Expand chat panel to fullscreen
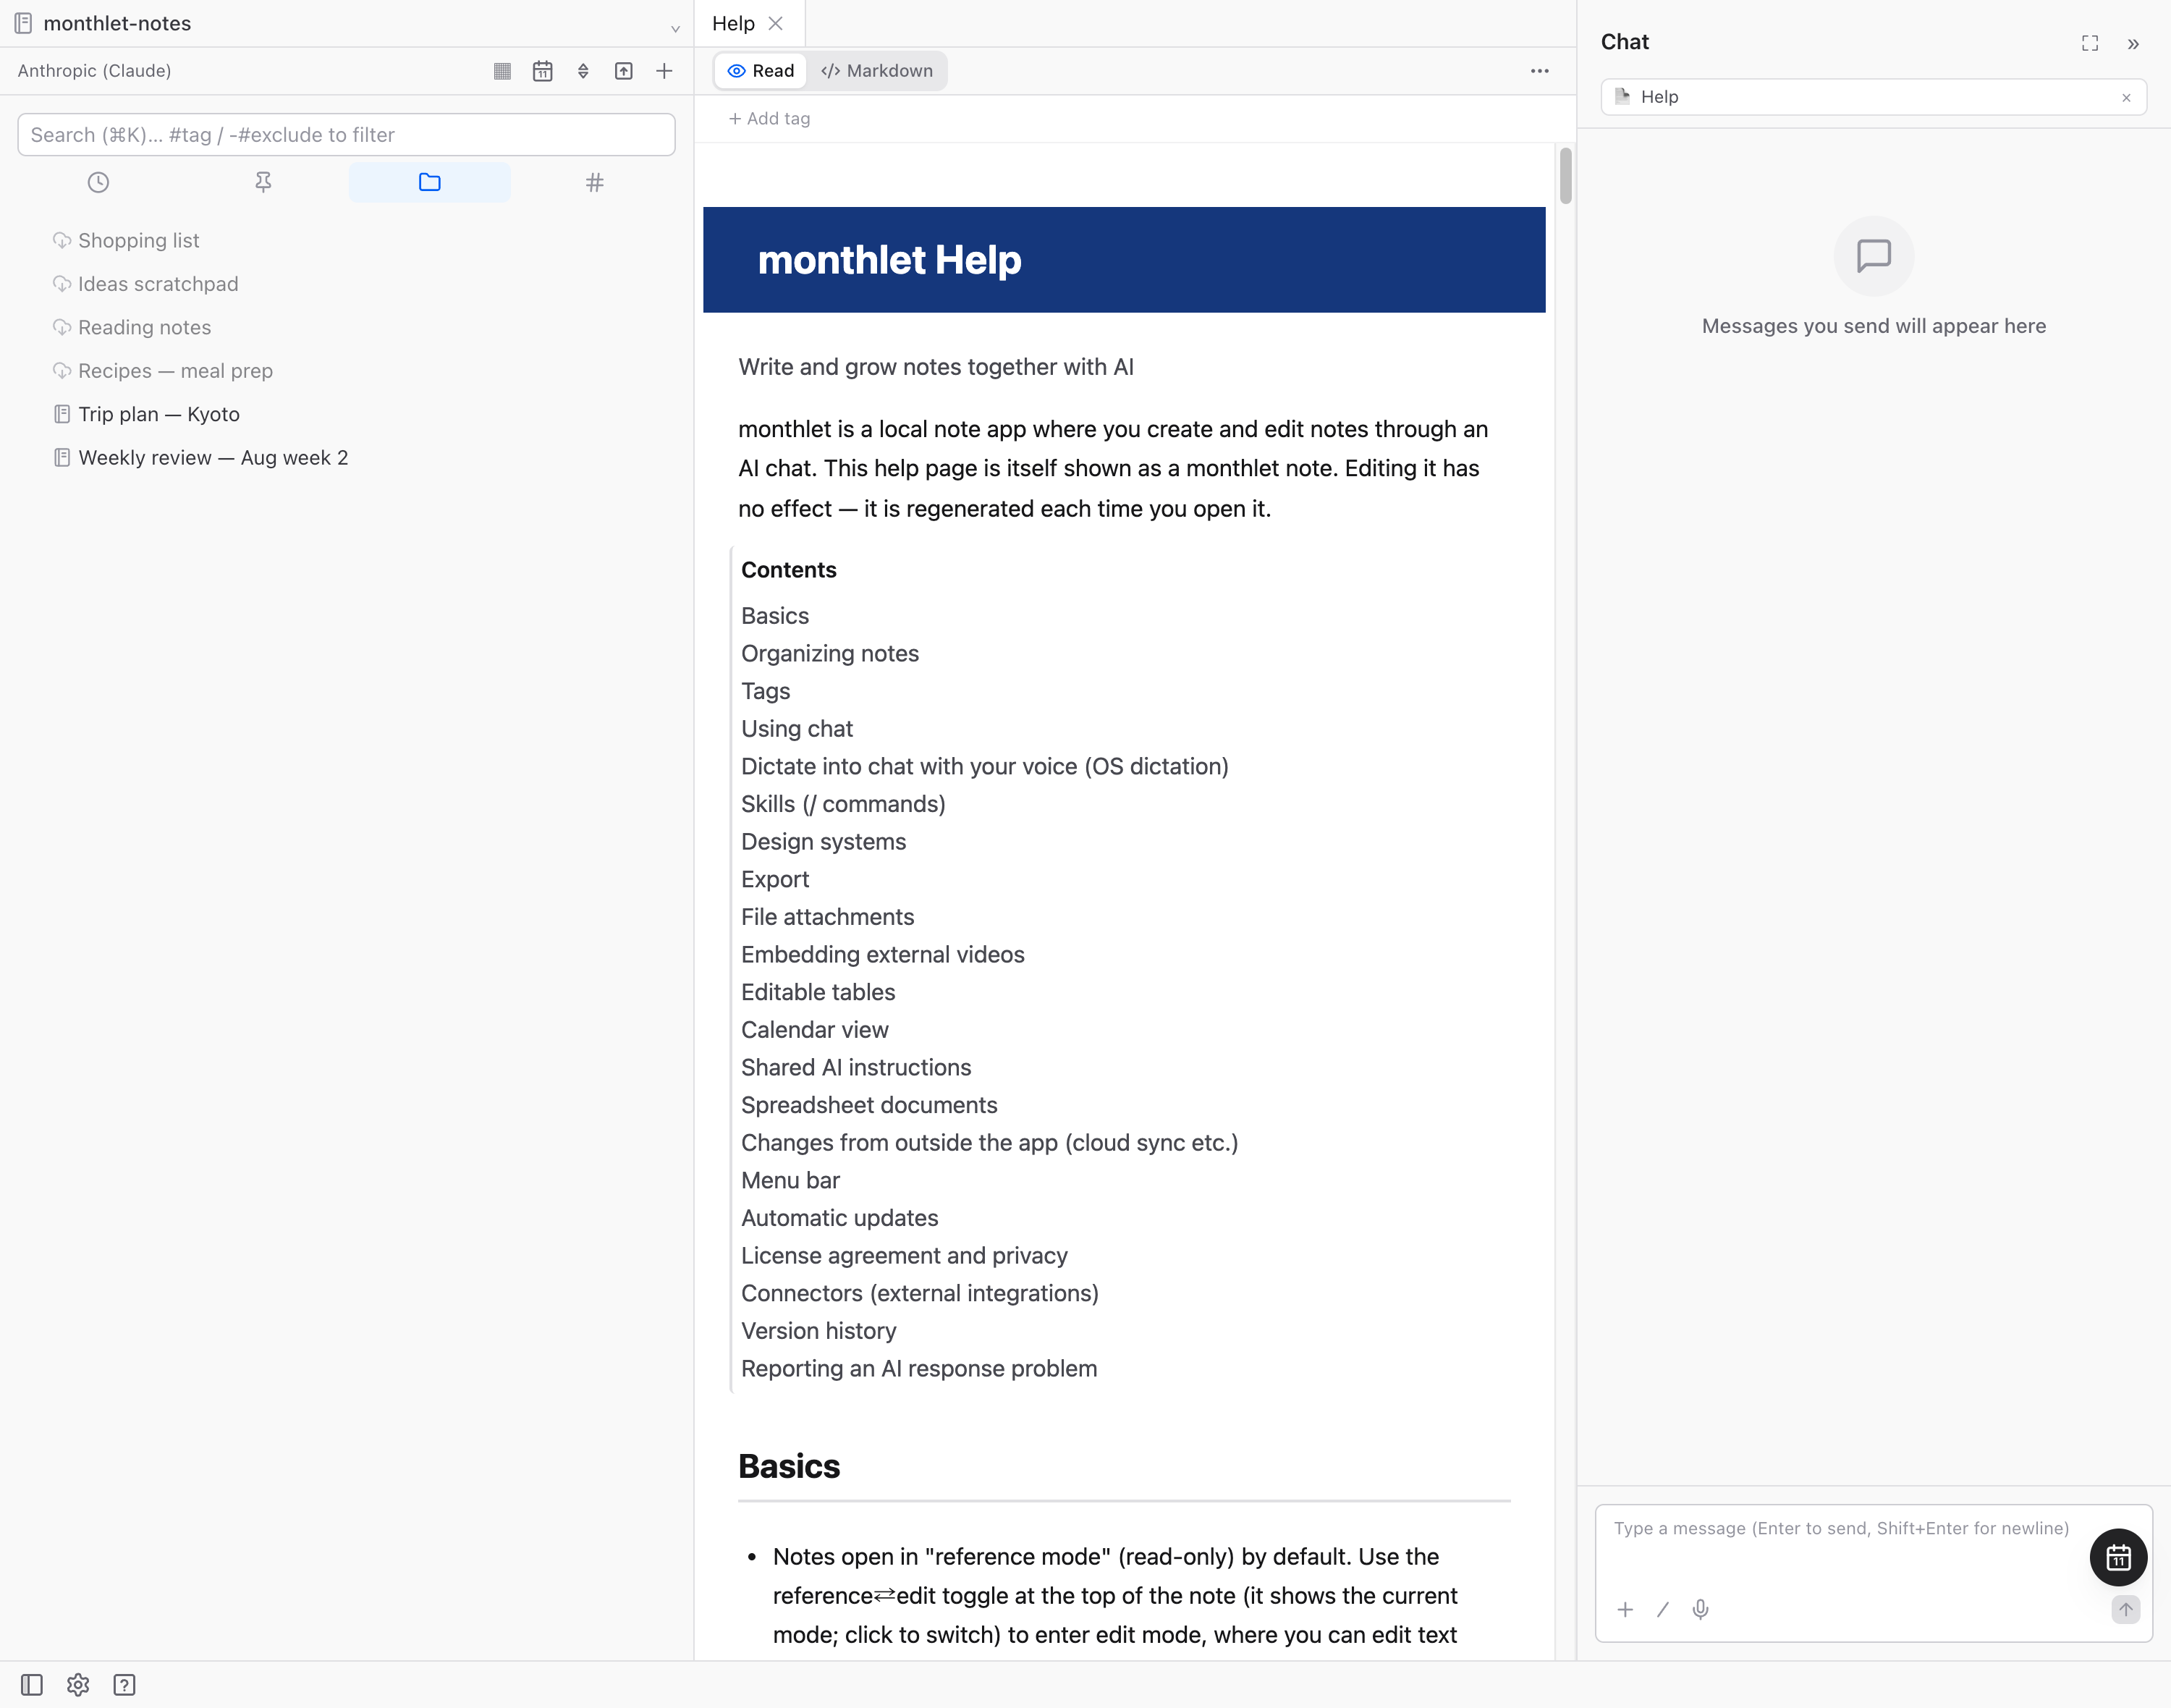The image size is (2171, 1708). coord(2090,43)
